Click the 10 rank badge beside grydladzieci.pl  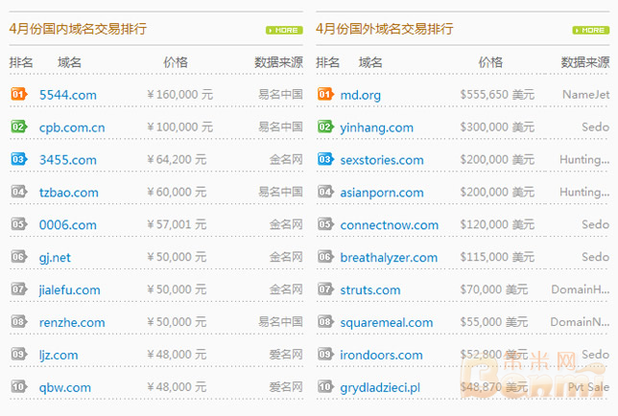click(x=325, y=386)
